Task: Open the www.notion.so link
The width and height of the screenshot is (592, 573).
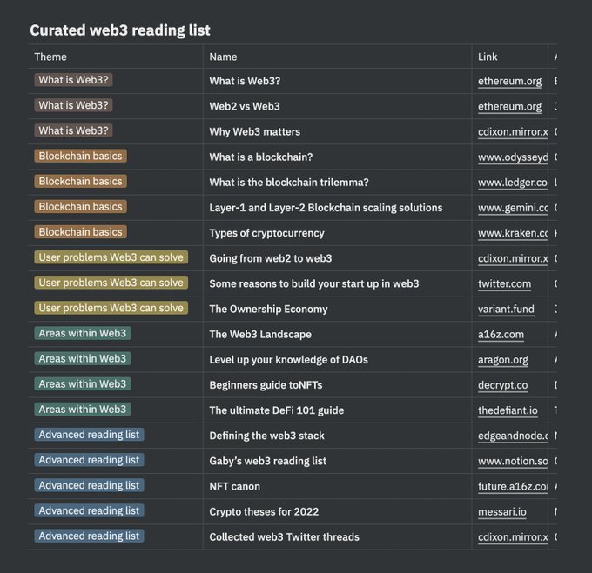Action: (512, 461)
